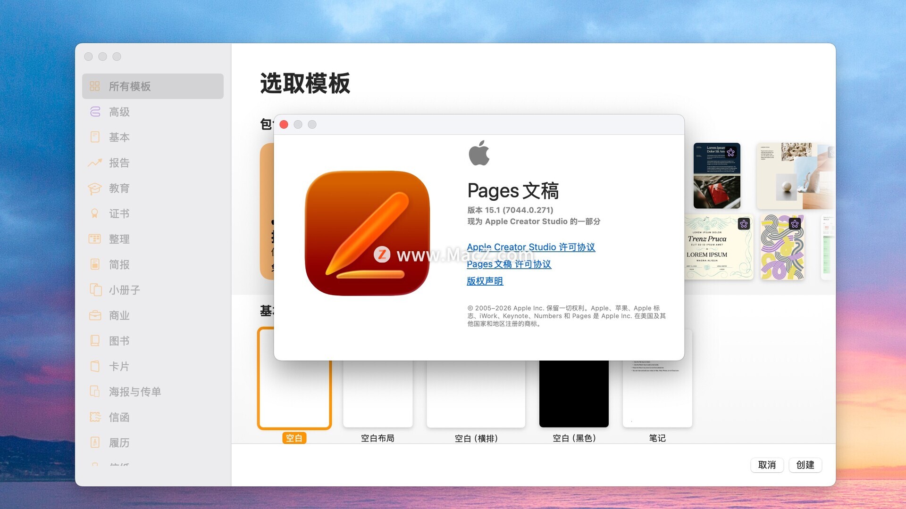Open Pages 文稿 许可协议 link
Viewport: 906px width, 509px height.
tap(509, 264)
